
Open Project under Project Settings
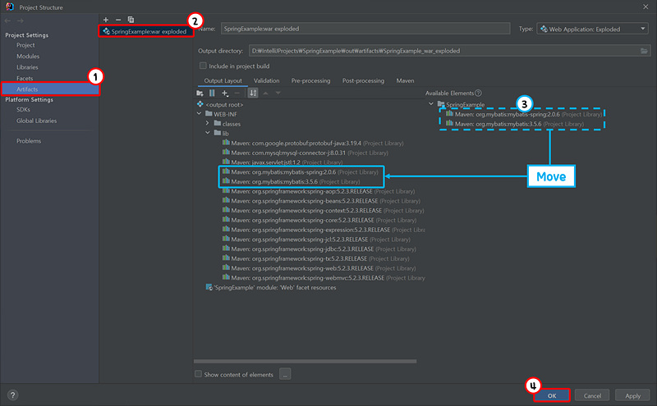click(x=25, y=45)
